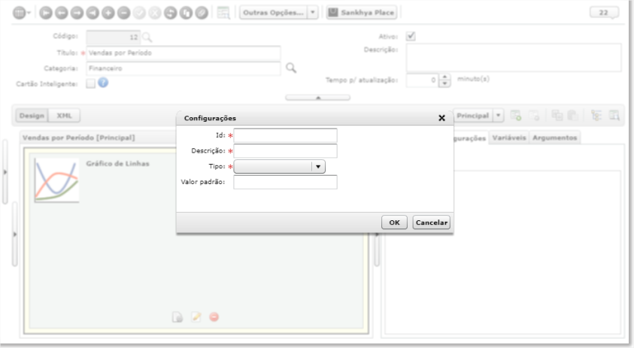The width and height of the screenshot is (634, 348).
Task: Go to the next record
Action: (77, 13)
